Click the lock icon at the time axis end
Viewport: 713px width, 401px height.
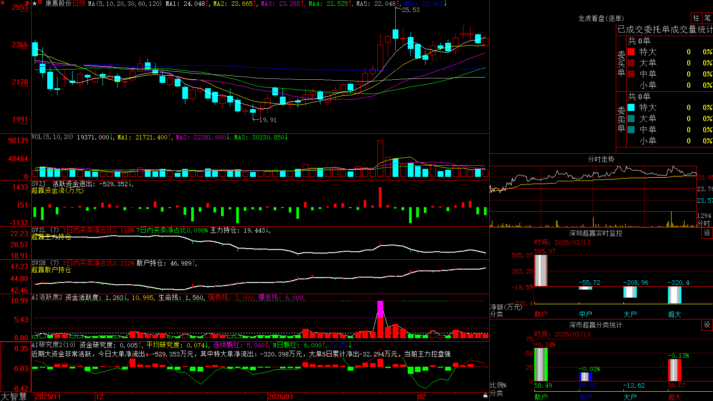pyautogui.click(x=486, y=396)
